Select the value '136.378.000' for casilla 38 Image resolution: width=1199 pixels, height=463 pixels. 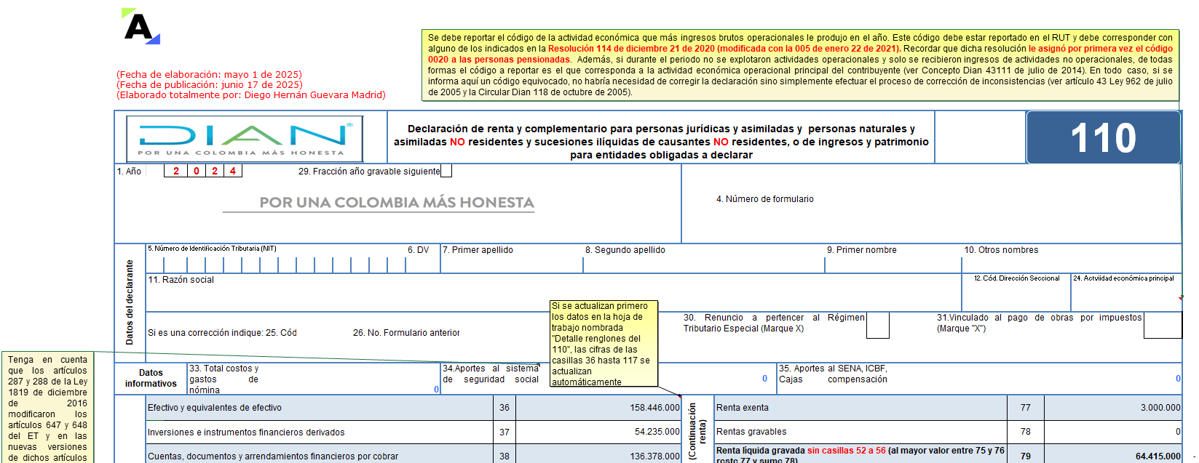pos(598,456)
